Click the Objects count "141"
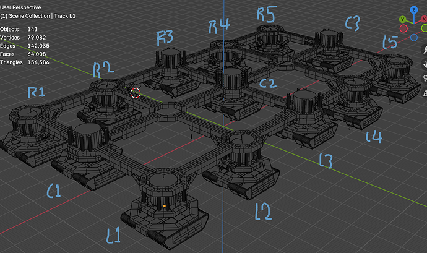Viewport: 427px width, 253px height. (x=32, y=29)
